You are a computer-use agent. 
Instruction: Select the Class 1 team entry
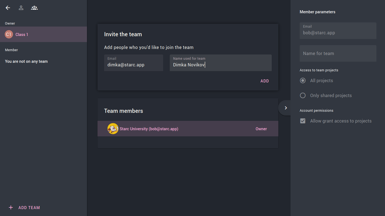pyautogui.click(x=22, y=35)
